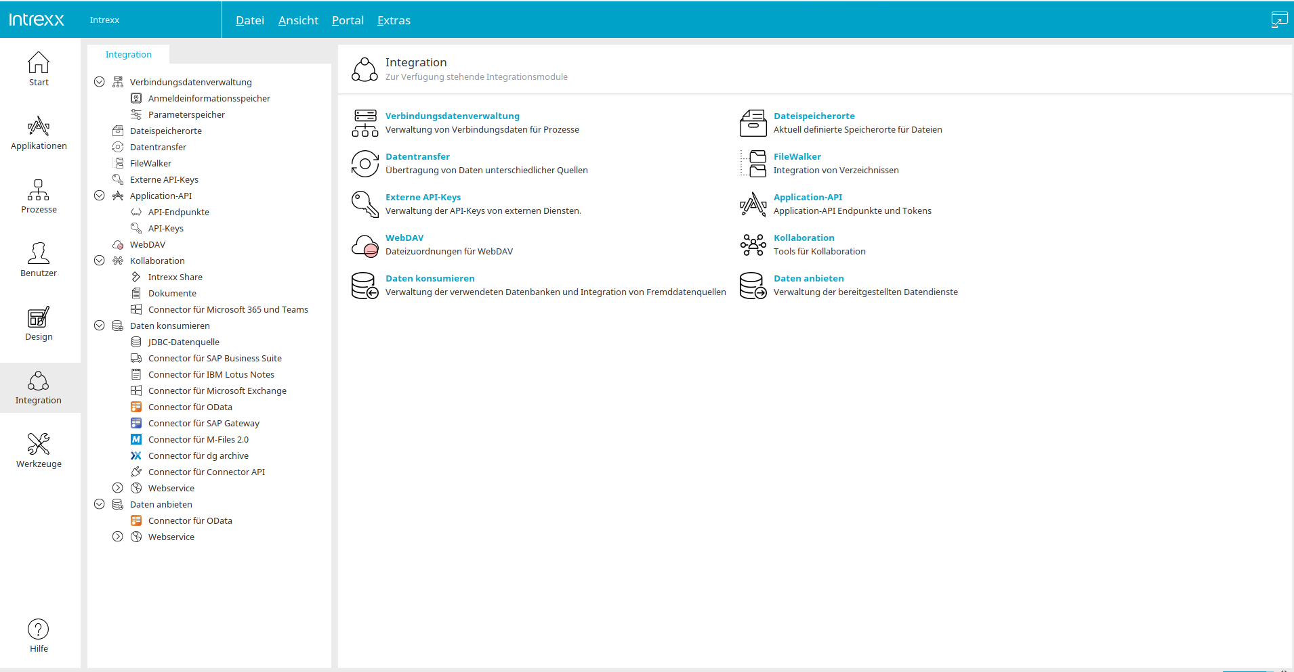Collapse the Daten konsumieren tree node
Image resolution: width=1294 pixels, height=672 pixels.
[100, 326]
